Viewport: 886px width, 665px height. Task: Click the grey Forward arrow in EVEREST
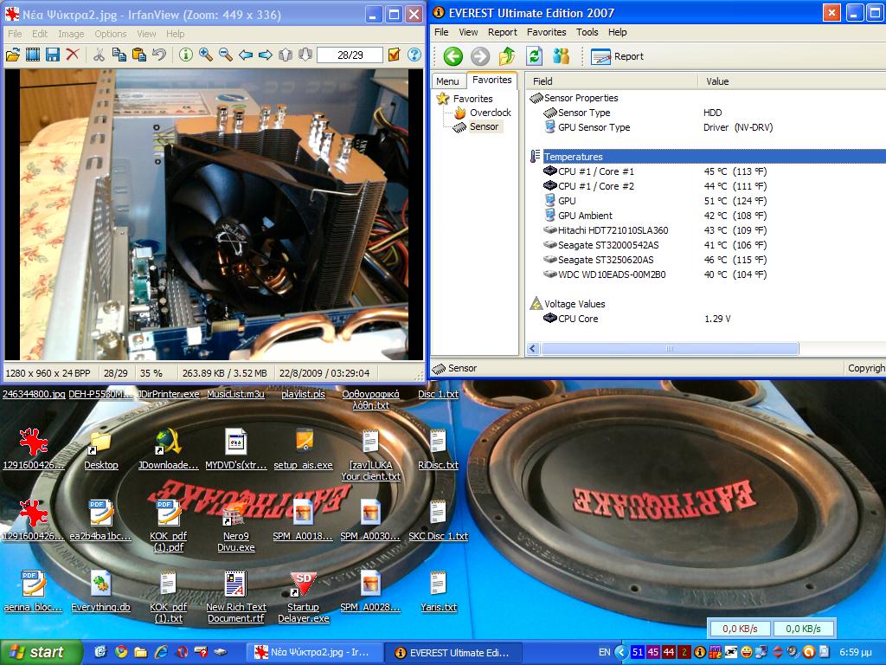[479, 56]
